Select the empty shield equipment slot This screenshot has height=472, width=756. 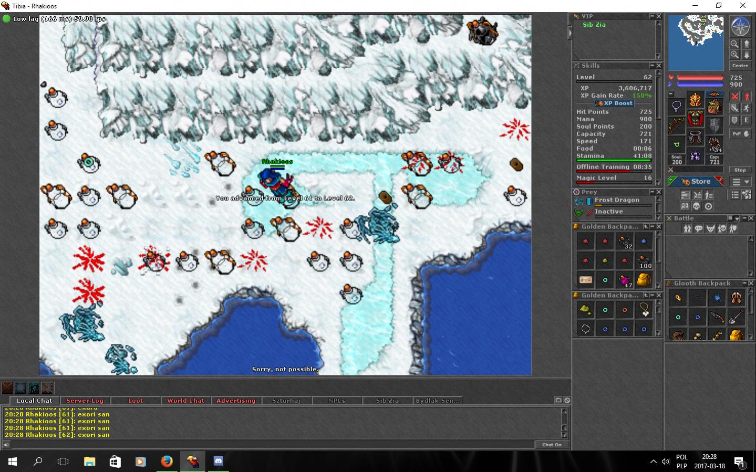coord(714,125)
